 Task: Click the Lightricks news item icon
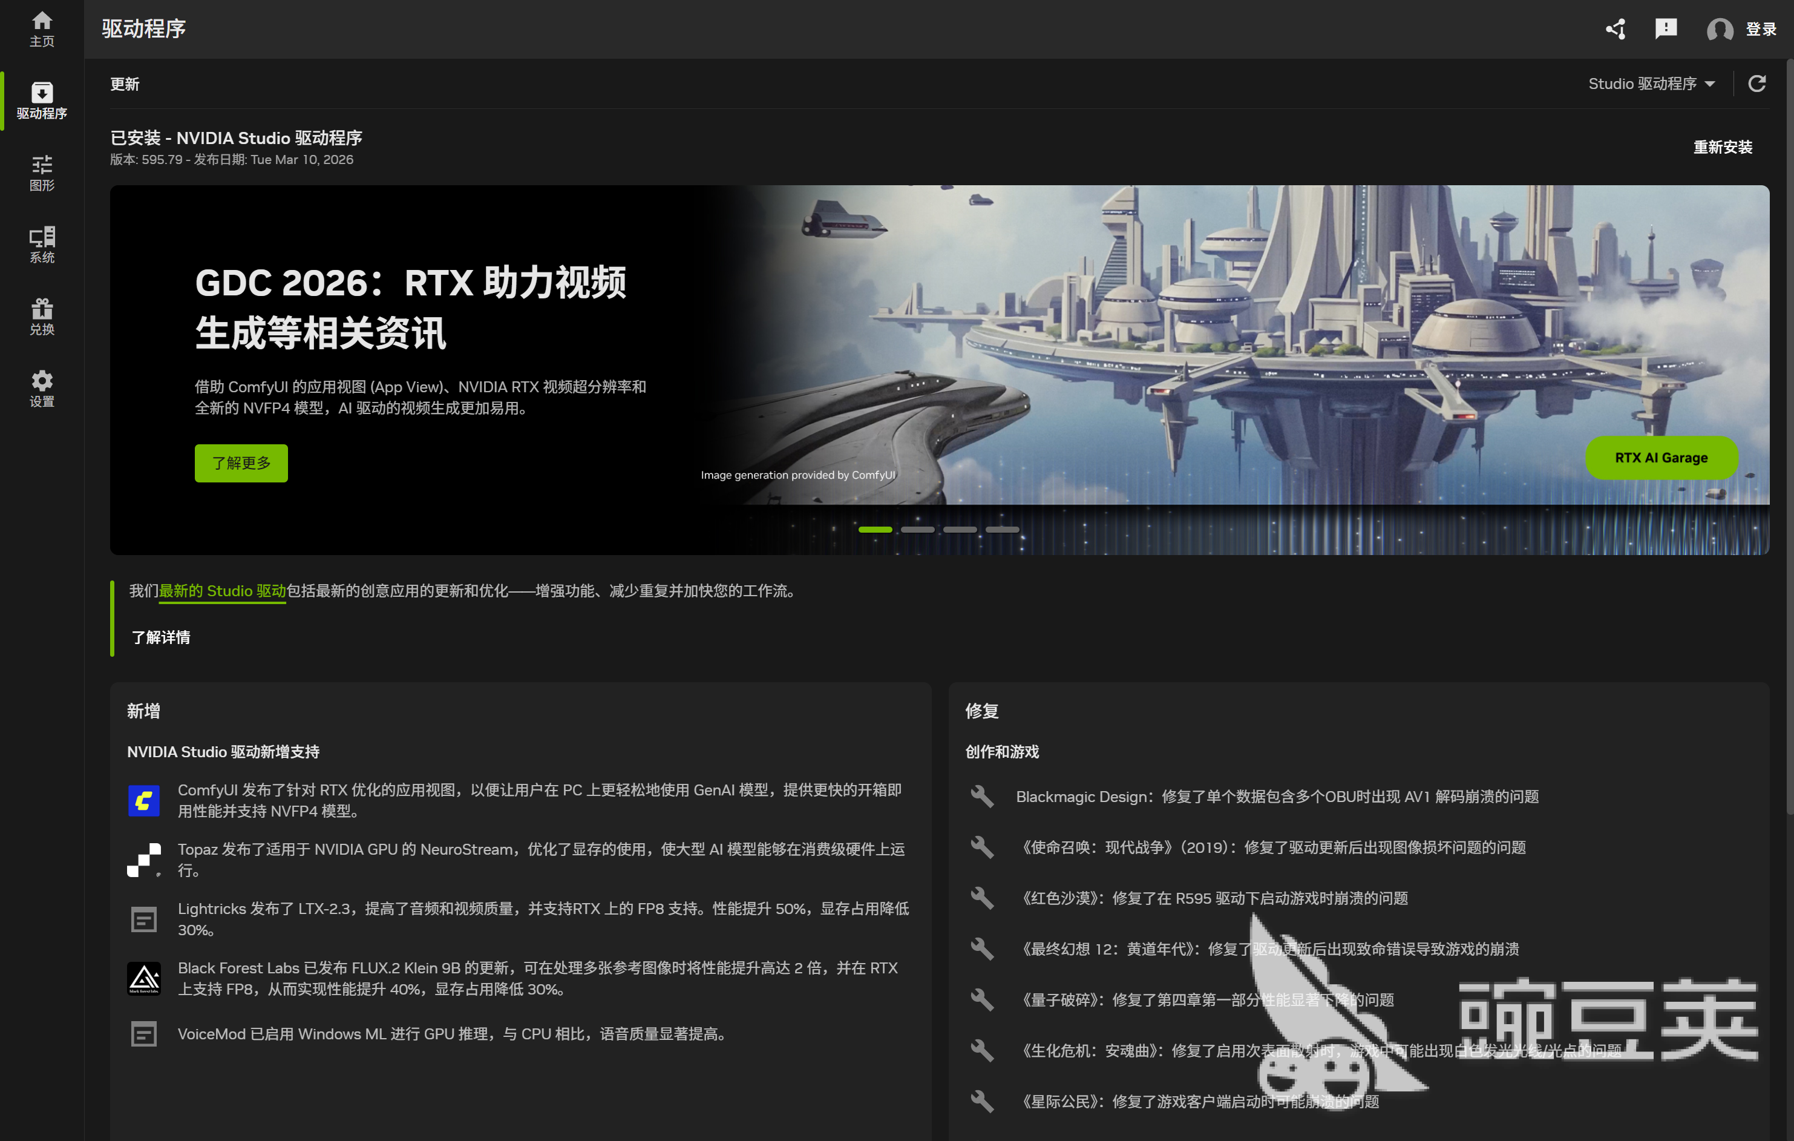144,919
